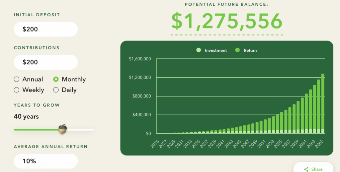The height and width of the screenshot is (172, 340).
Task: Click the Return legend dot
Action: (x=237, y=50)
